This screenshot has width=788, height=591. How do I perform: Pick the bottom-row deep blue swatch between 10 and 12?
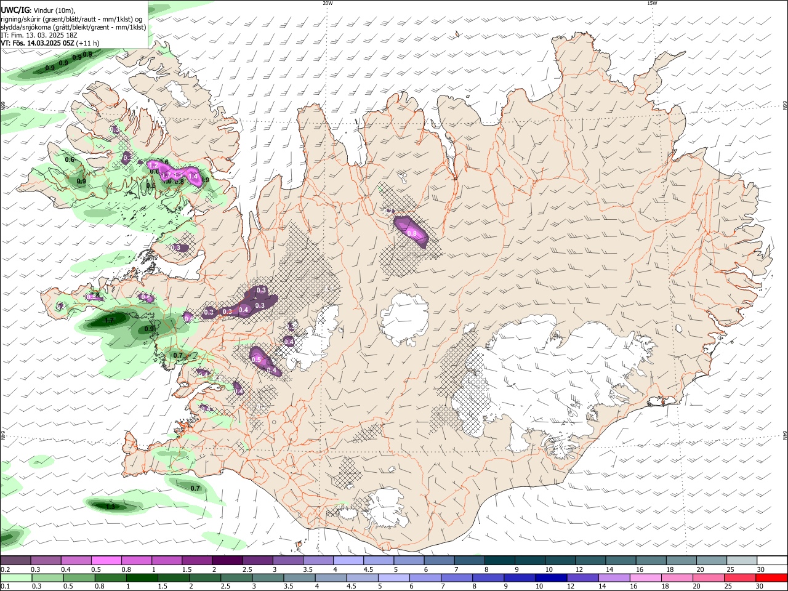coord(550,577)
